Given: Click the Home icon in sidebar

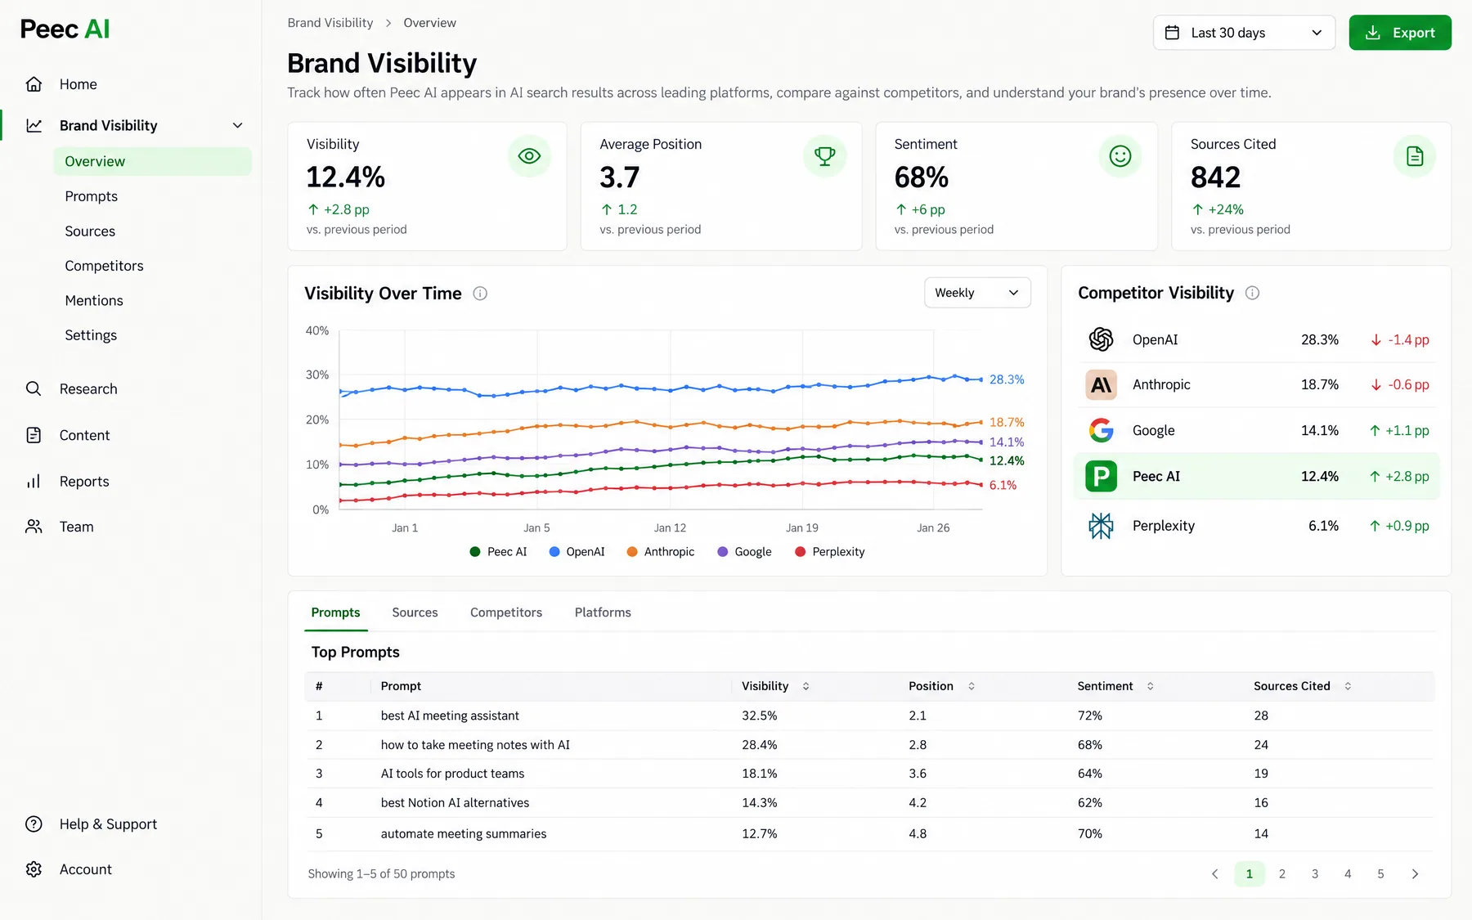Looking at the screenshot, I should click(34, 84).
